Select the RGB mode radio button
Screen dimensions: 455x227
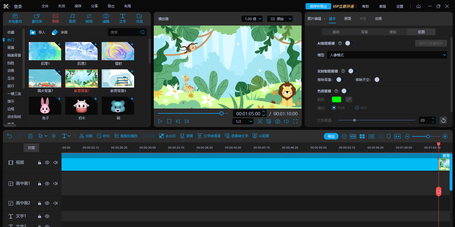[334, 108]
